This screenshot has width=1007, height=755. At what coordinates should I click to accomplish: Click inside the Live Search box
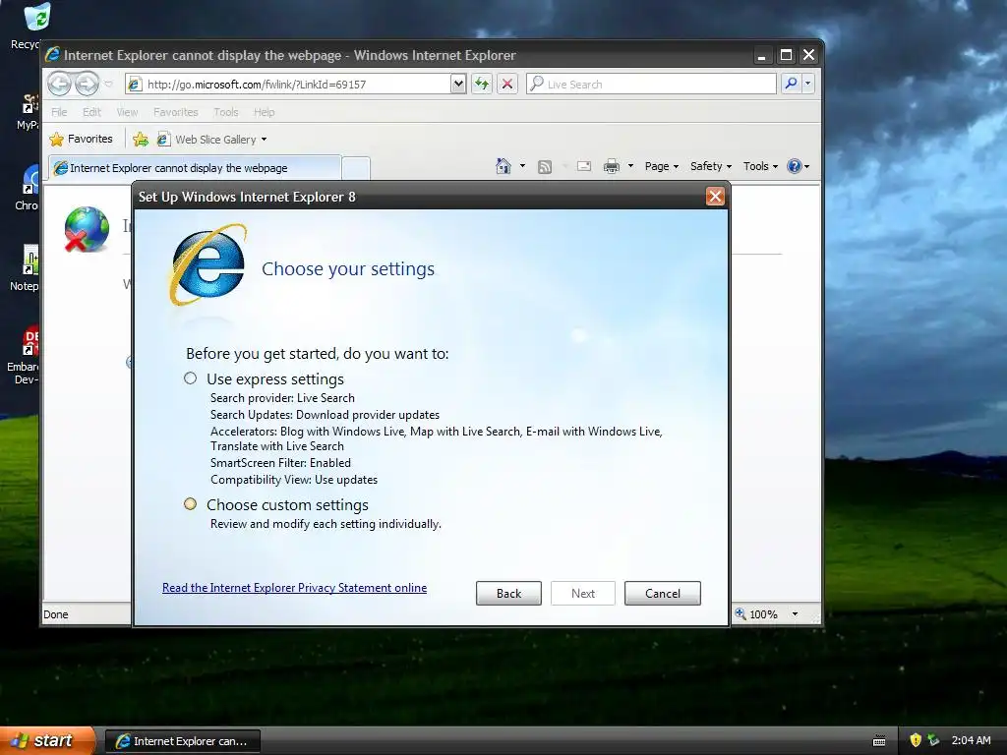(x=651, y=84)
